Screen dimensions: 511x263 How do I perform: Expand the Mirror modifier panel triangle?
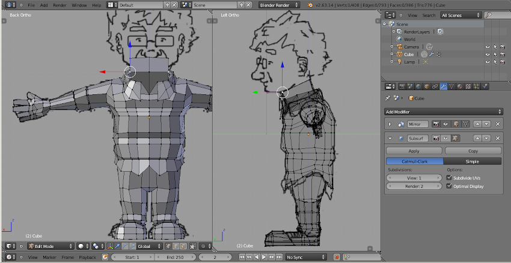(x=390, y=124)
